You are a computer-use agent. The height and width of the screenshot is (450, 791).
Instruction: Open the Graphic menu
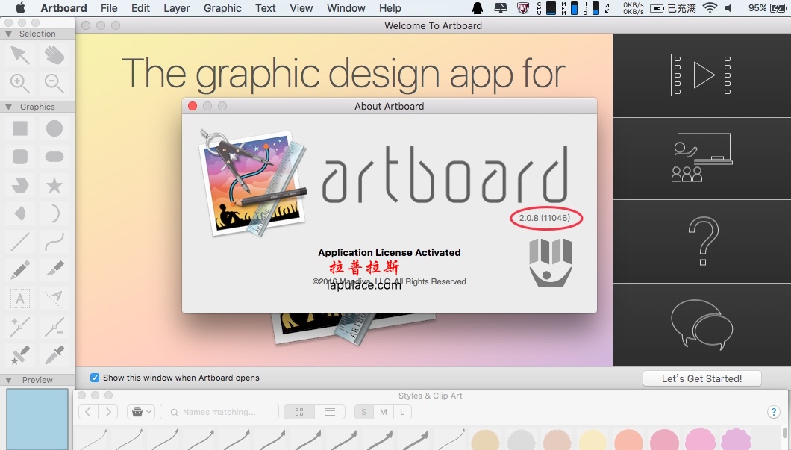point(222,8)
